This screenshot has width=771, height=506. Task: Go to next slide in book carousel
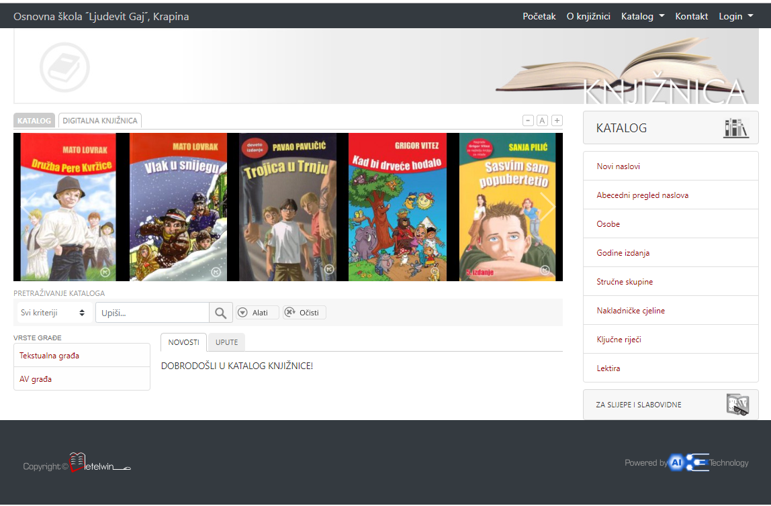tap(547, 207)
